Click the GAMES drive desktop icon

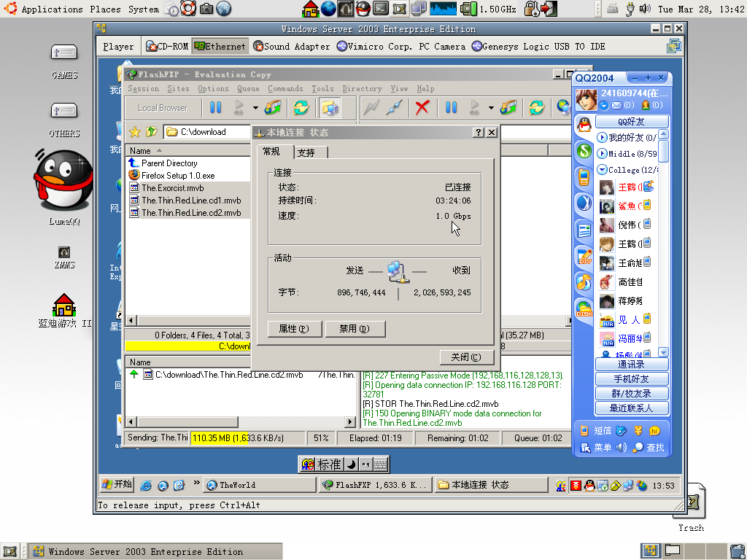pos(64,52)
